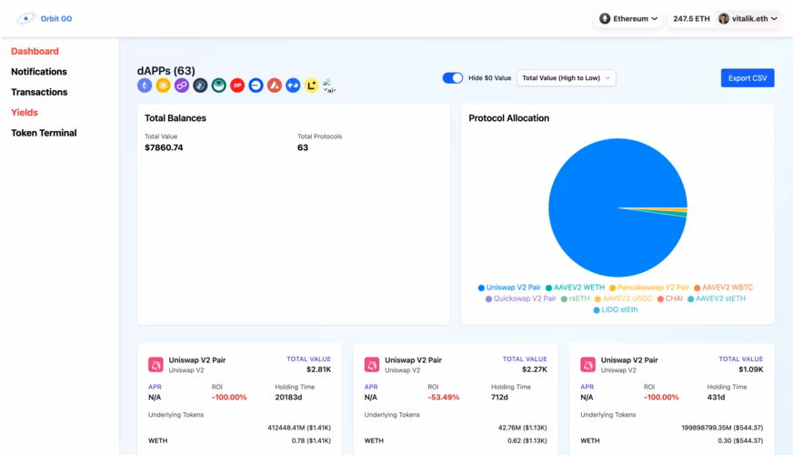
Task: Select the Ethereum chain icon under dAPPs
Action: tap(145, 86)
